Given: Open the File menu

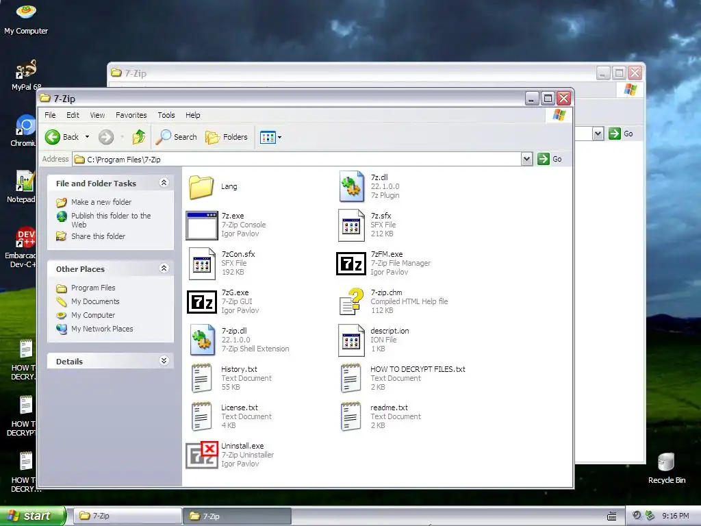Looking at the screenshot, I should 50,115.
